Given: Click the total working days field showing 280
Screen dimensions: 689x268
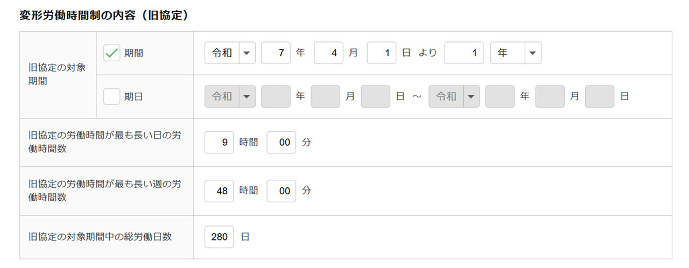Looking at the screenshot, I should (x=219, y=237).
